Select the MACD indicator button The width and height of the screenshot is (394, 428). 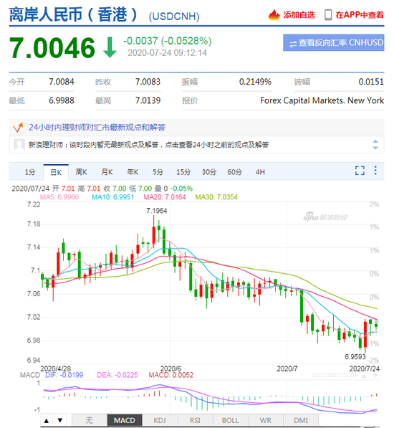[x=125, y=420]
